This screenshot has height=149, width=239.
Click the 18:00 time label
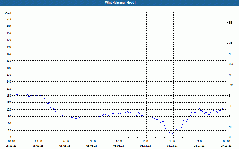[173, 141]
